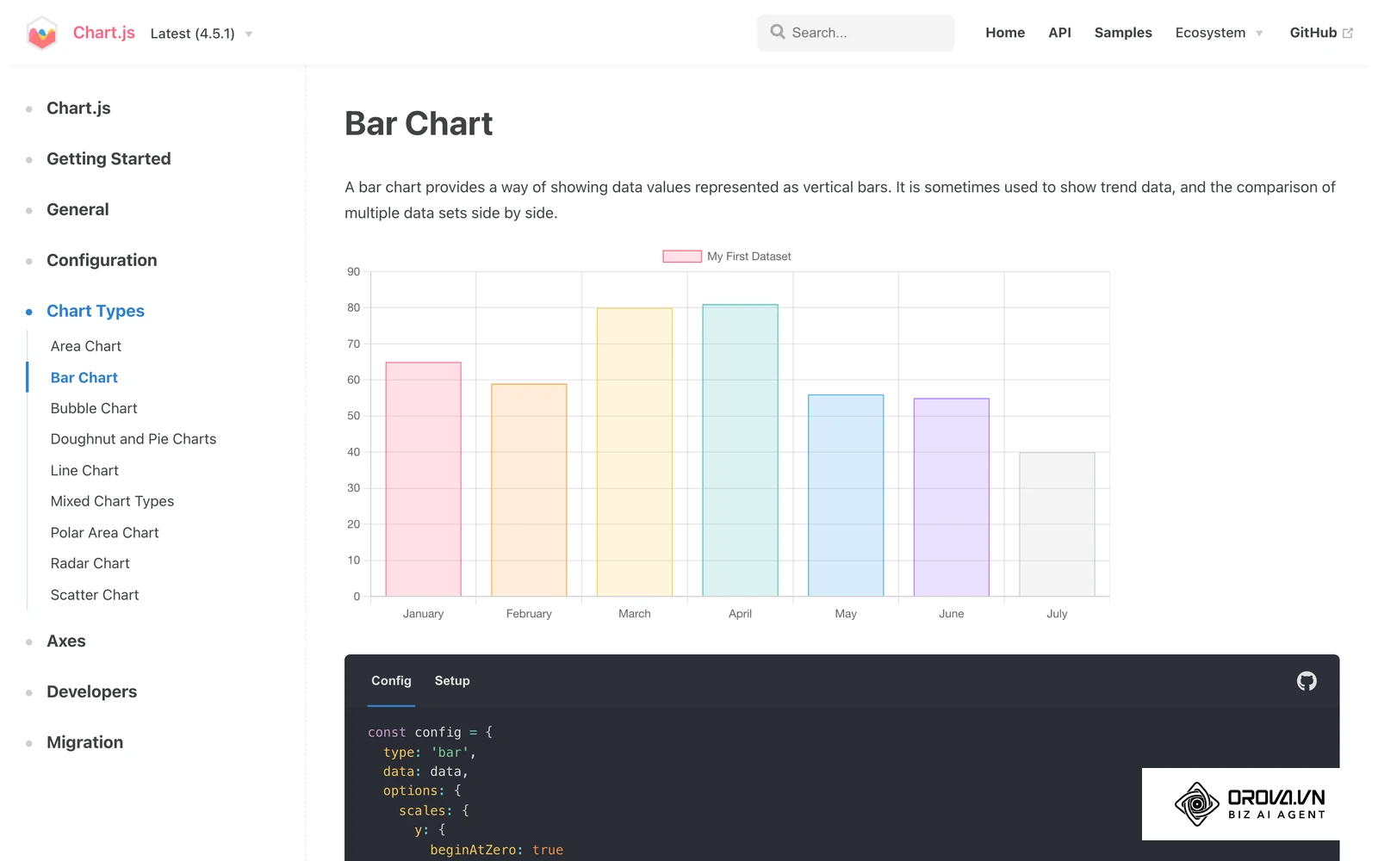Expand the Configuration sidebar section
This screenshot has height=861, width=1378.
102,260
